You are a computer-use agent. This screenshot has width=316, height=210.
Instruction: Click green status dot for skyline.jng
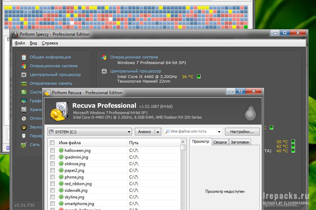click(x=61, y=197)
